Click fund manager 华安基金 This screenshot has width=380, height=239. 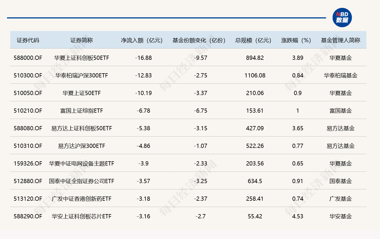[341, 216]
